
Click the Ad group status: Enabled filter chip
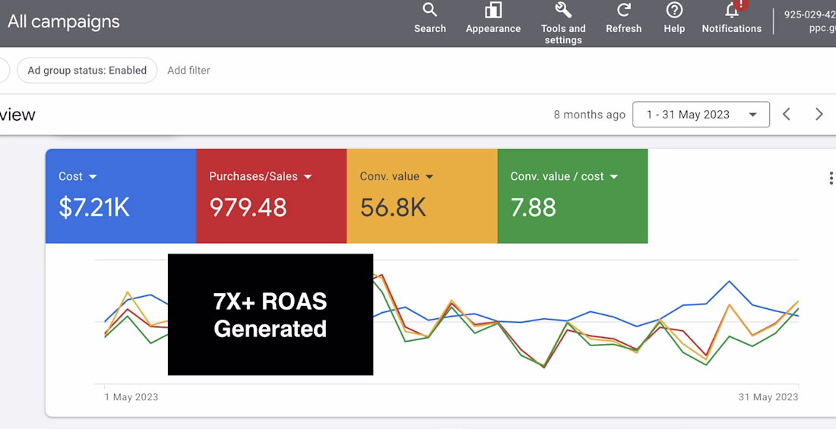coord(87,71)
